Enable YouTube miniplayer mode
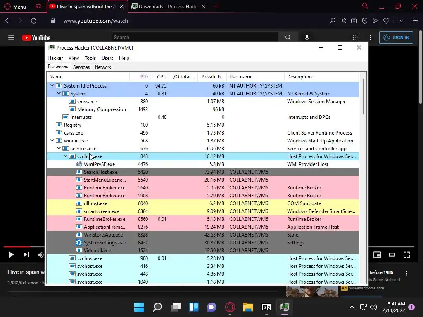The width and height of the screenshot is (423, 317). 377,255
